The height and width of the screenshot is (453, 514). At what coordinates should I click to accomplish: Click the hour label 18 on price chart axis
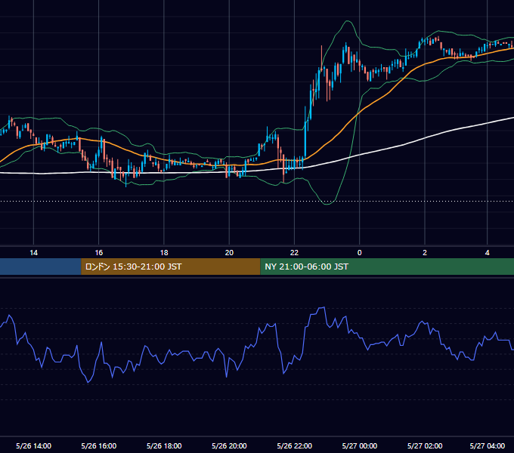pyautogui.click(x=164, y=253)
